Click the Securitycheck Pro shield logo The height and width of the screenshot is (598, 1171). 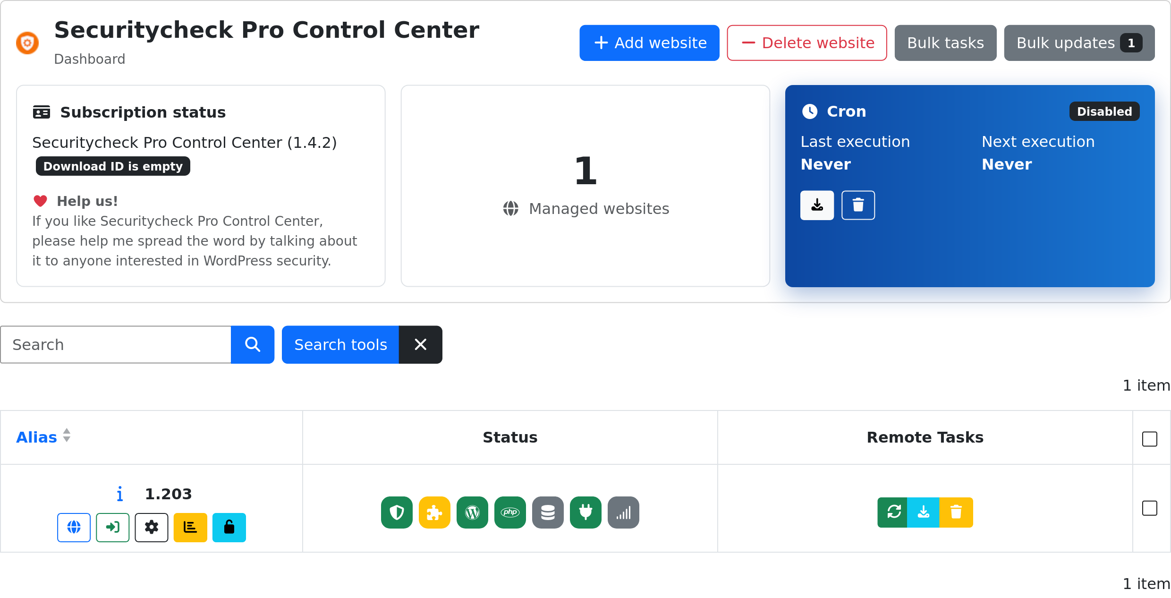coord(27,43)
